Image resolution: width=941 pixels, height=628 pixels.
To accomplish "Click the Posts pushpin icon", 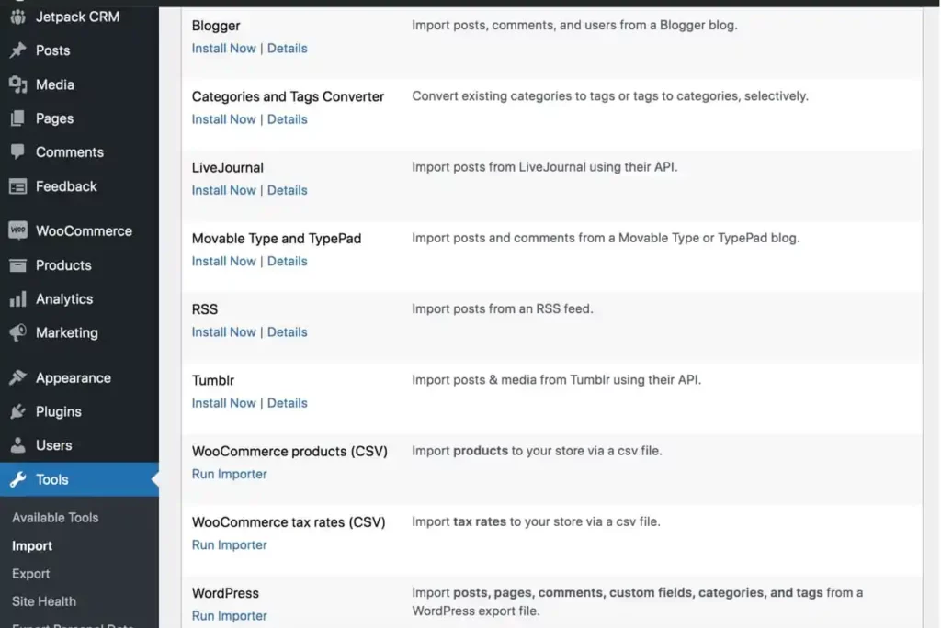I will pos(17,50).
